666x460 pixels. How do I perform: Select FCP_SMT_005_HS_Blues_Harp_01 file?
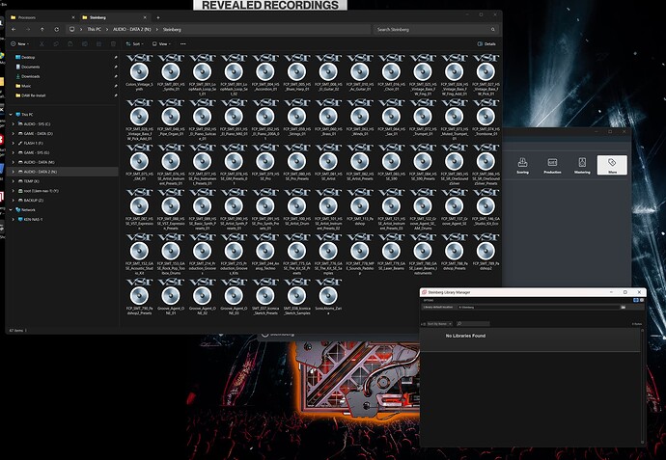pyautogui.click(x=297, y=72)
